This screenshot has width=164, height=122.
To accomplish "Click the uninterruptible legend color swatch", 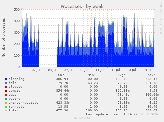I will tap(6, 103).
